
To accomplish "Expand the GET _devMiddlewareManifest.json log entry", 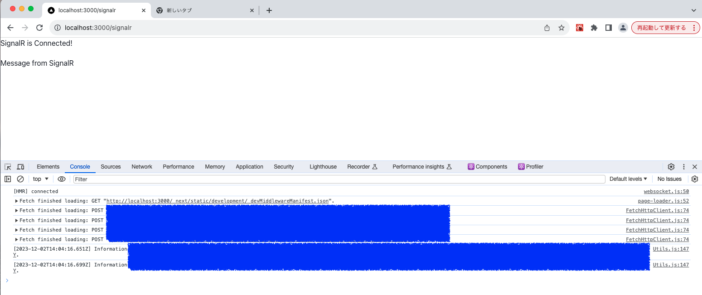I will pyautogui.click(x=17, y=201).
